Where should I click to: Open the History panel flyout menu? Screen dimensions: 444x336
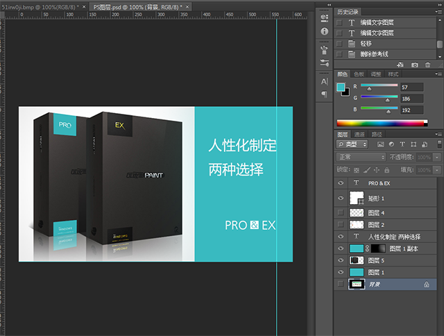coord(438,12)
